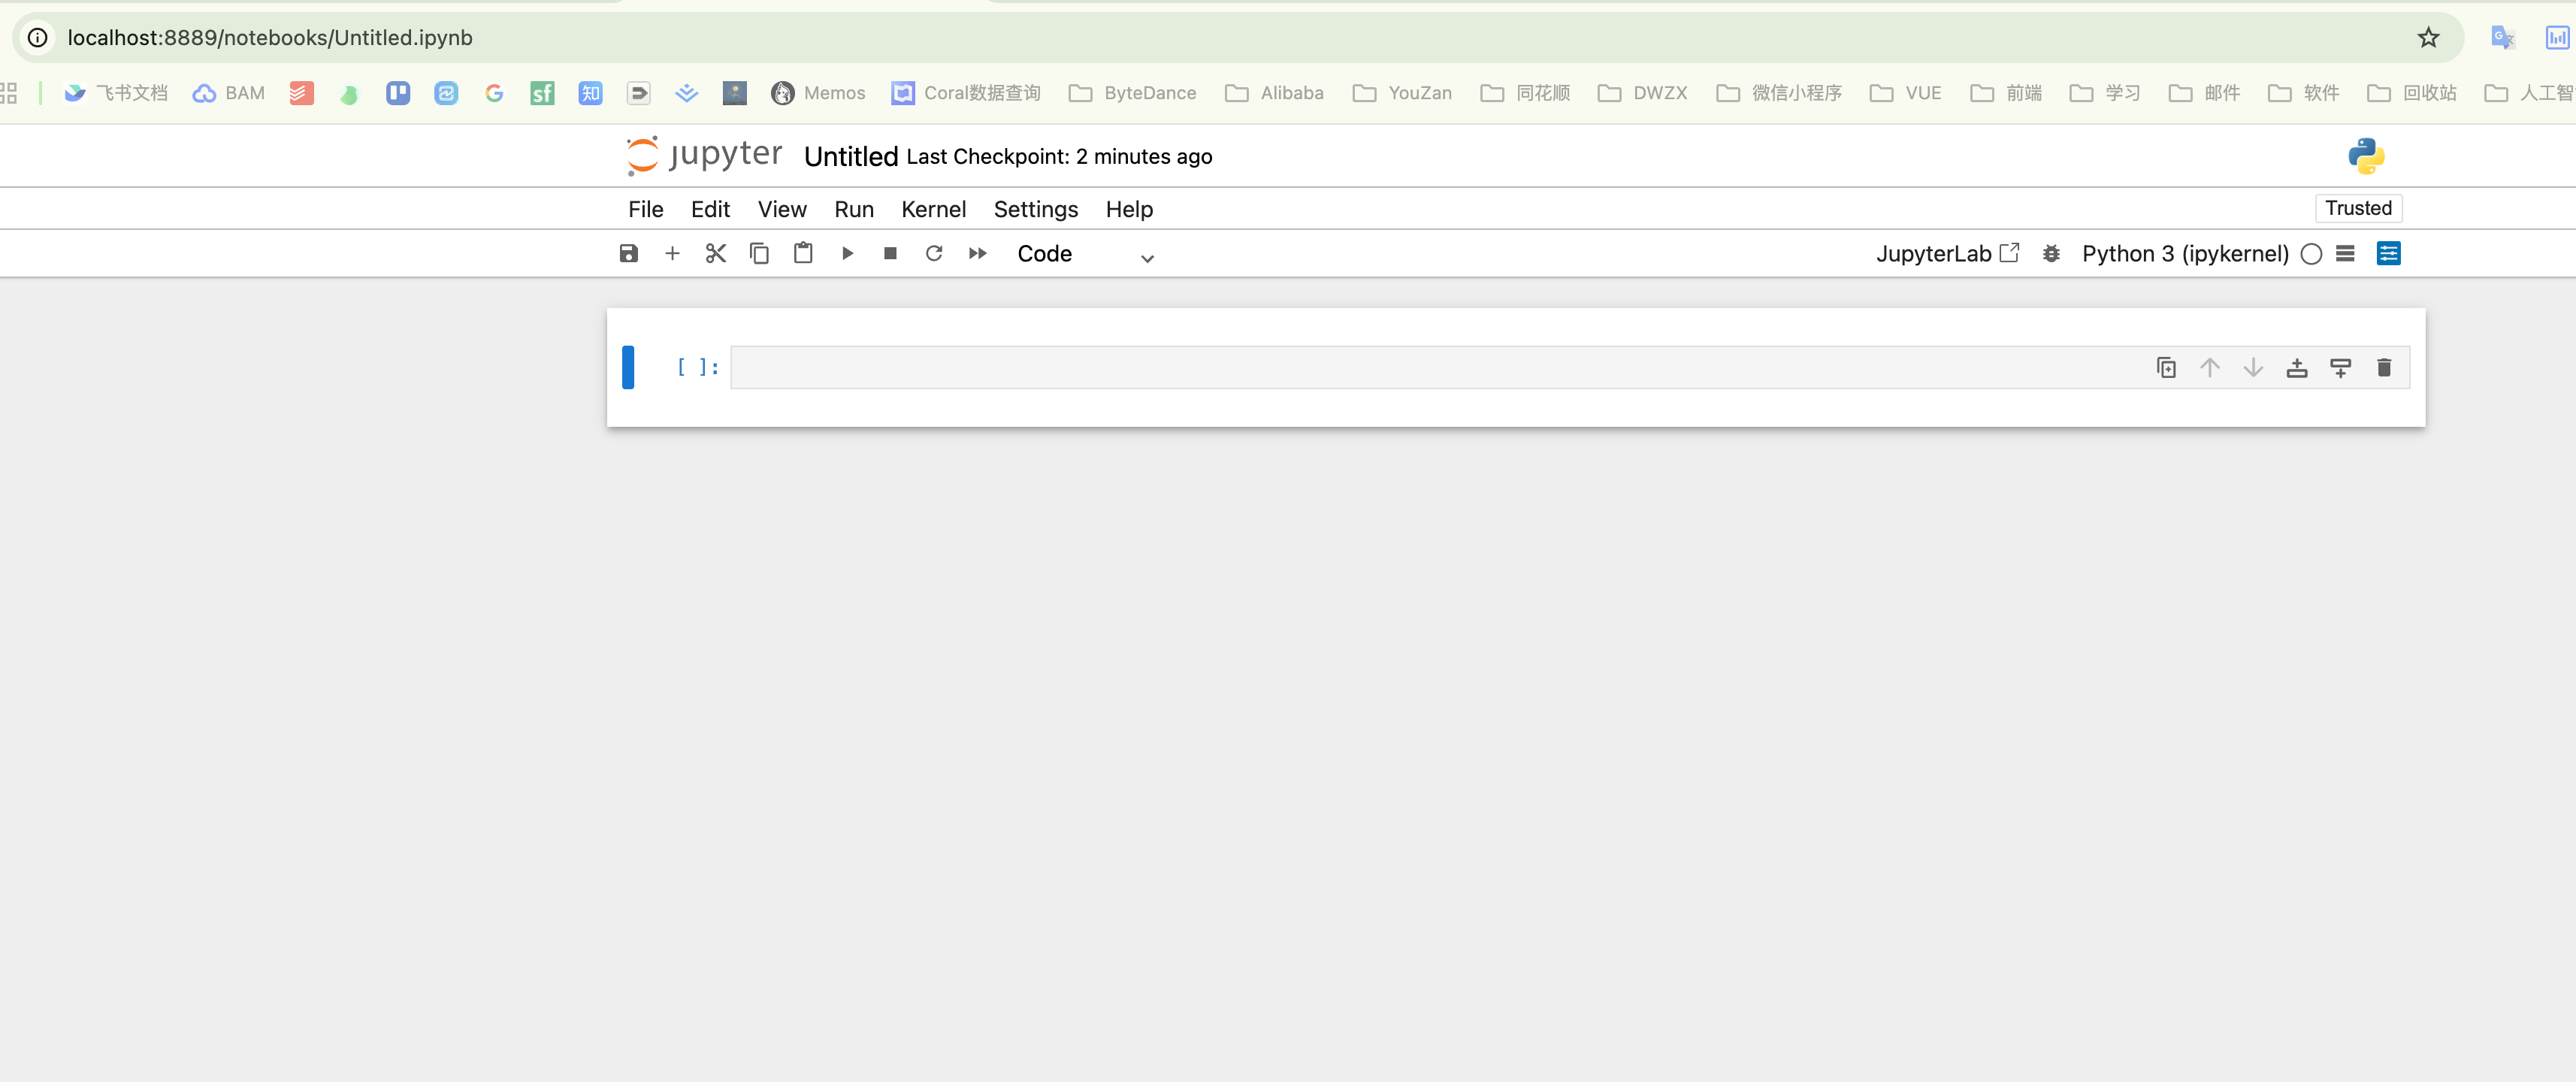This screenshot has width=2576, height=1082.
Task: Click inside the empty code cell
Action: coord(1400,368)
